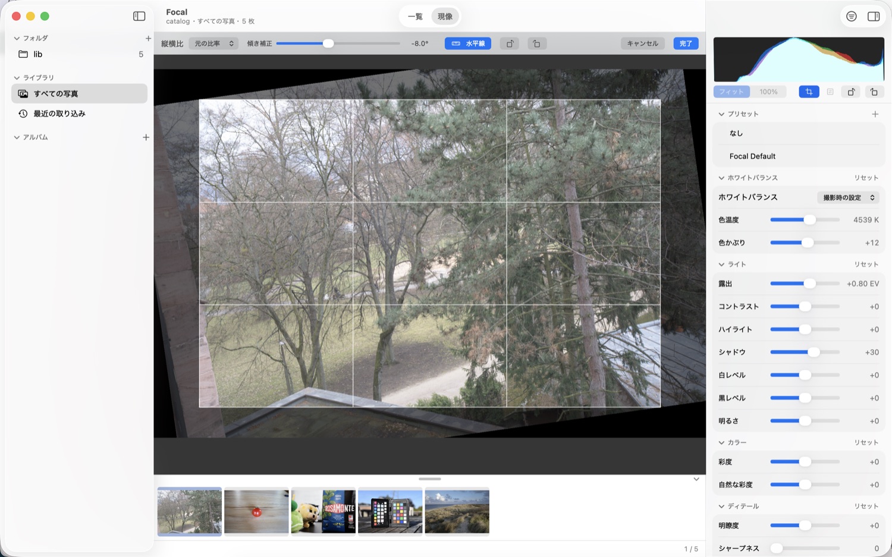Click キャンセル to cancel cropping
Image resolution: width=892 pixels, height=557 pixels.
[x=643, y=43]
